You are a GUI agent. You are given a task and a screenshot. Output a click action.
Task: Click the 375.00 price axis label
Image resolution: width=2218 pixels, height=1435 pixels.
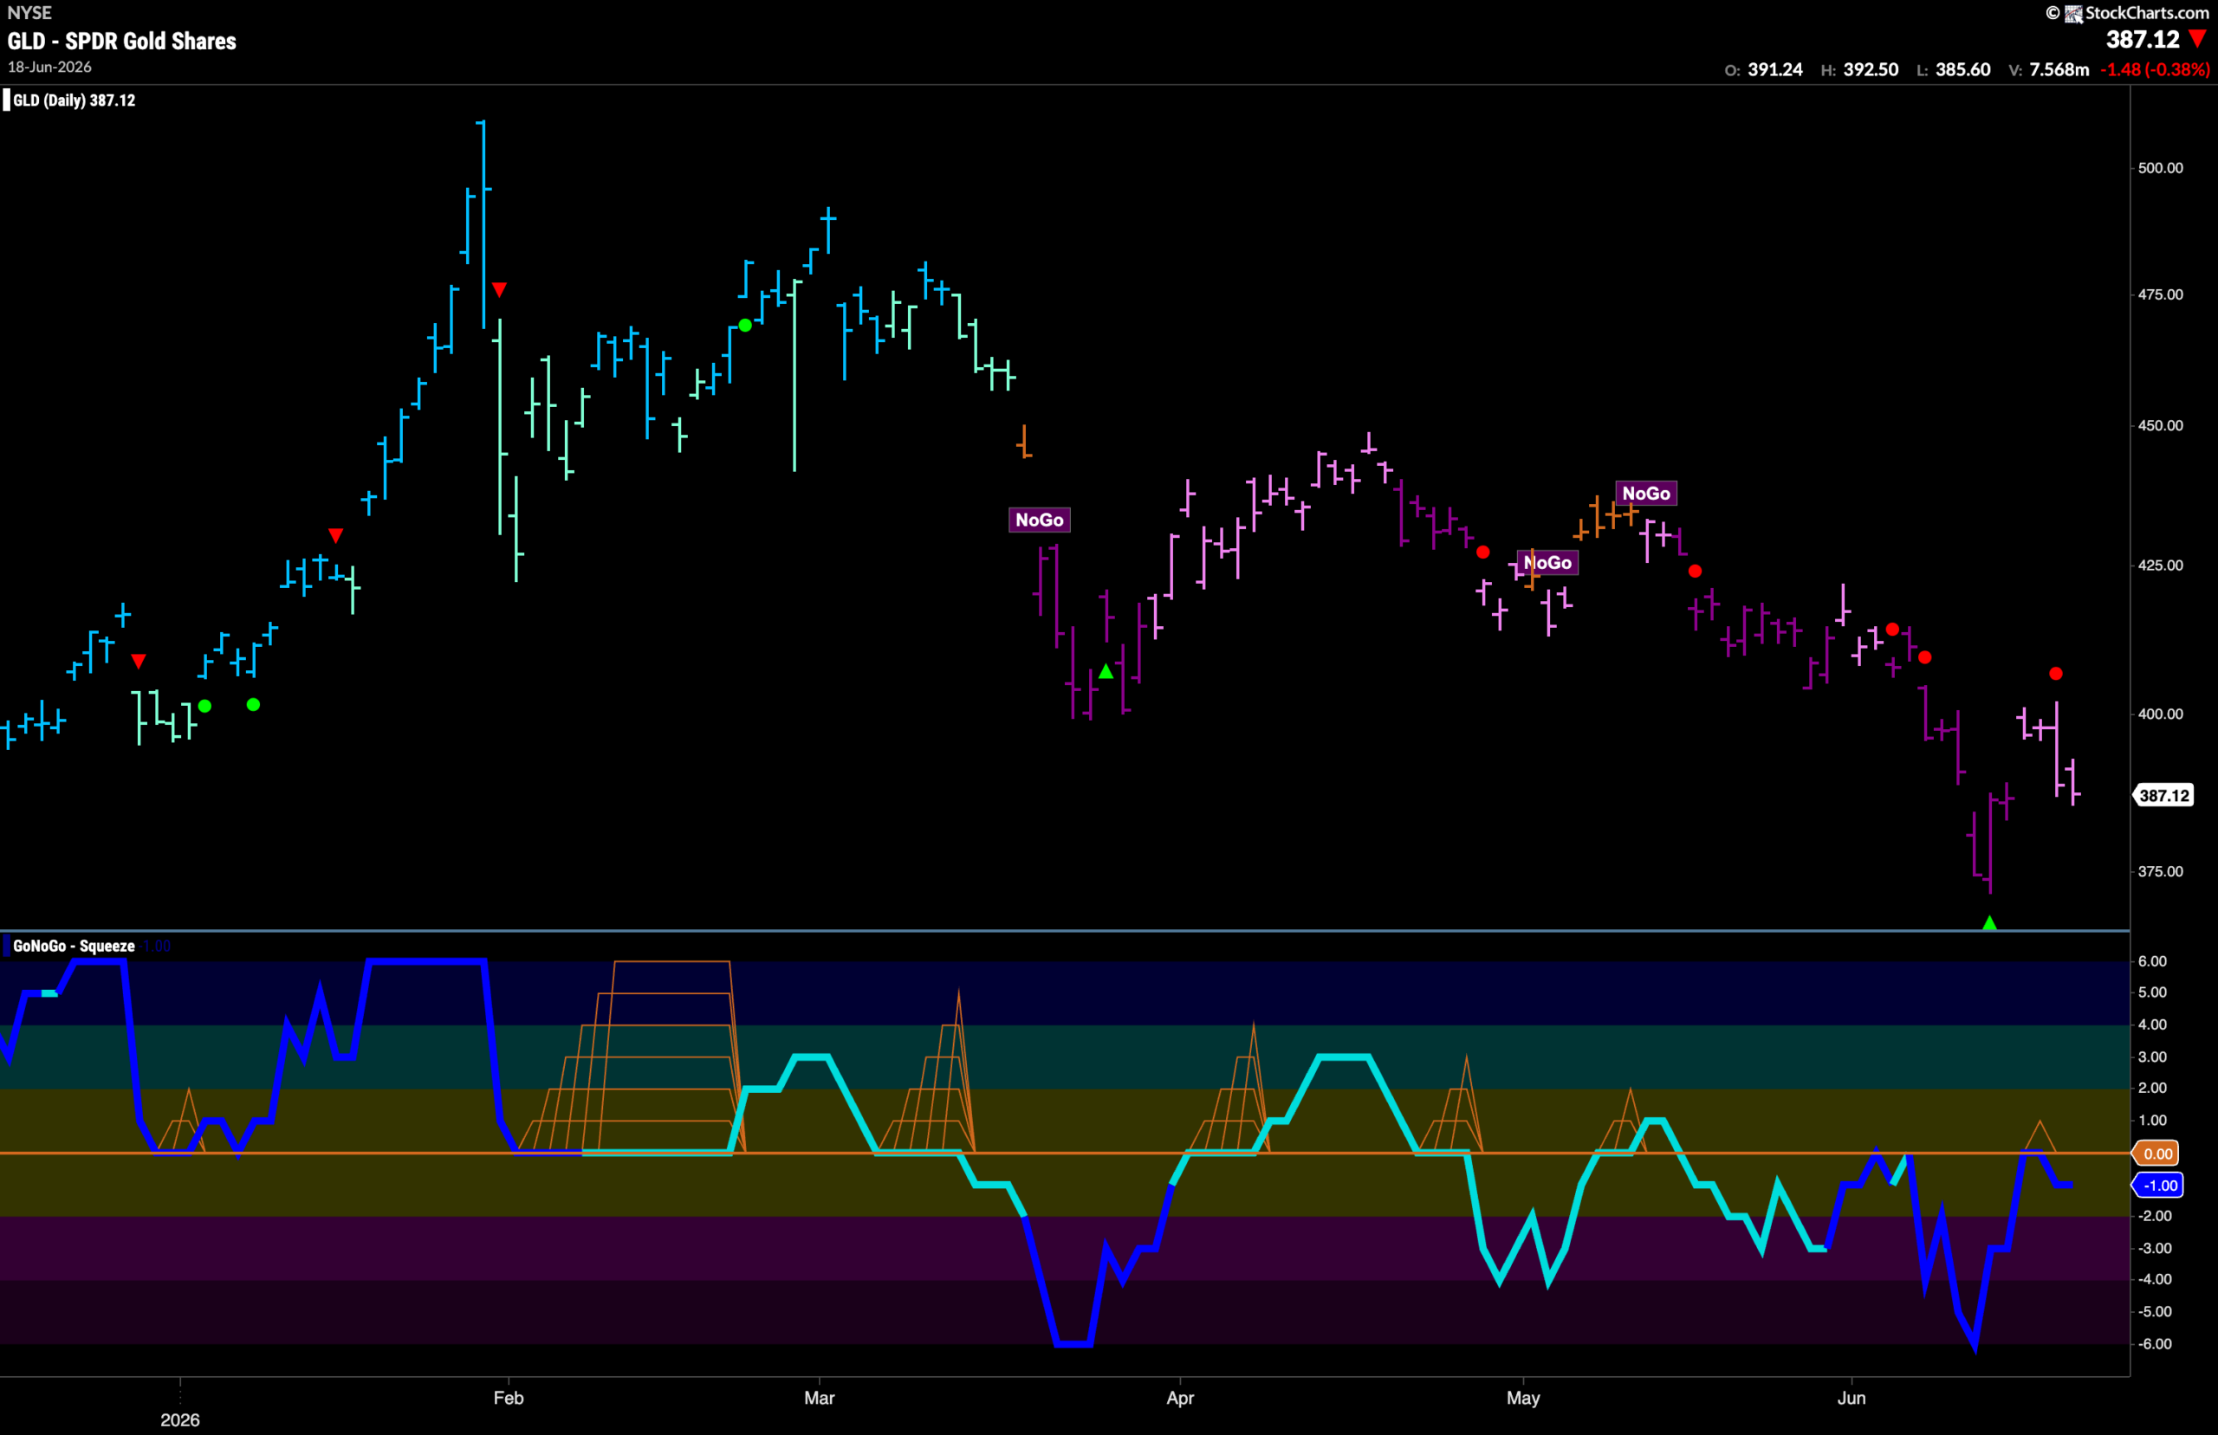click(2160, 871)
